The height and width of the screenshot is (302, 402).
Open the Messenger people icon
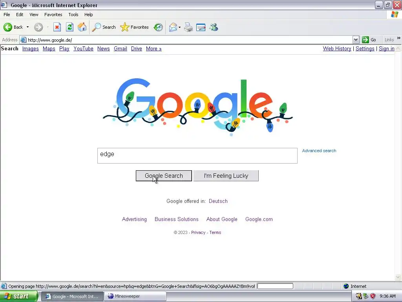click(214, 27)
